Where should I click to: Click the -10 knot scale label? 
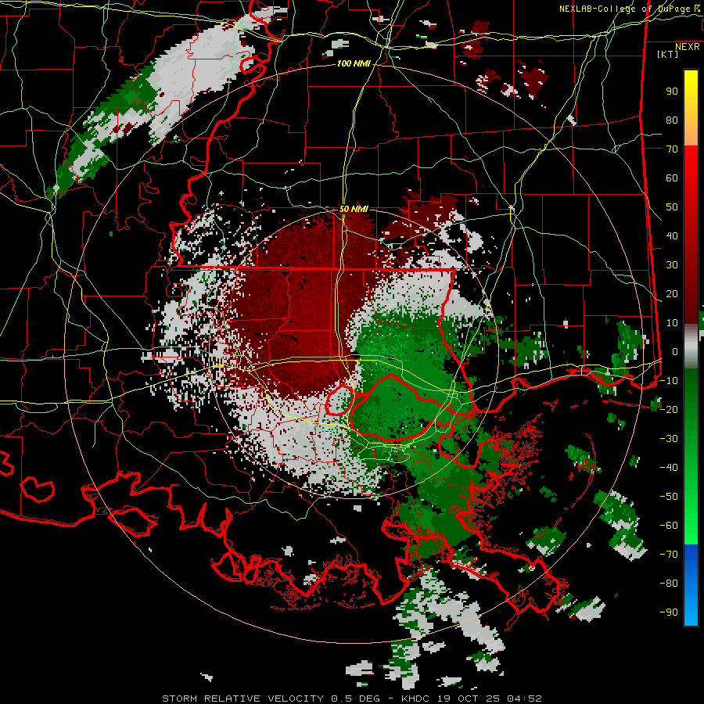[669, 381]
